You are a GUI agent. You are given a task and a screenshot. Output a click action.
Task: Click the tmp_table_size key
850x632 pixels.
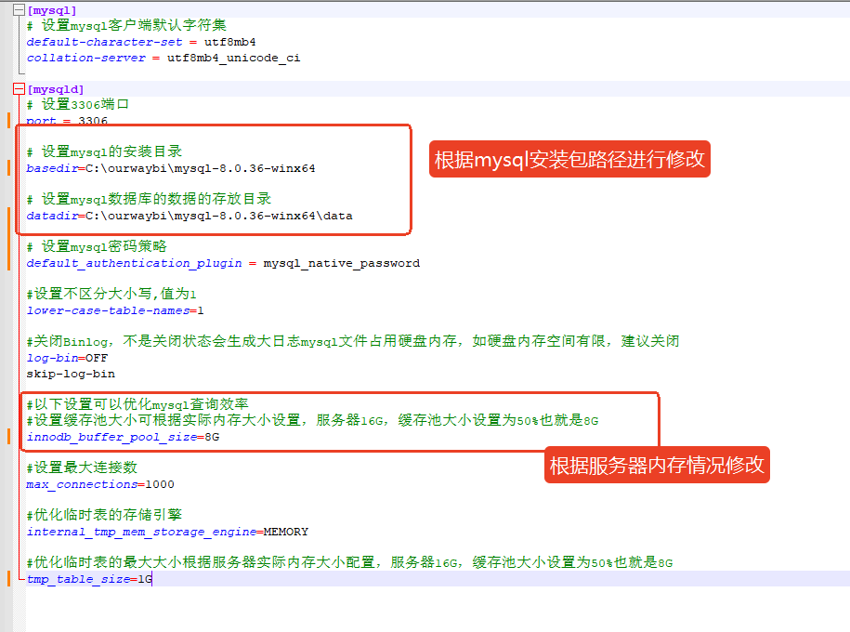point(79,579)
